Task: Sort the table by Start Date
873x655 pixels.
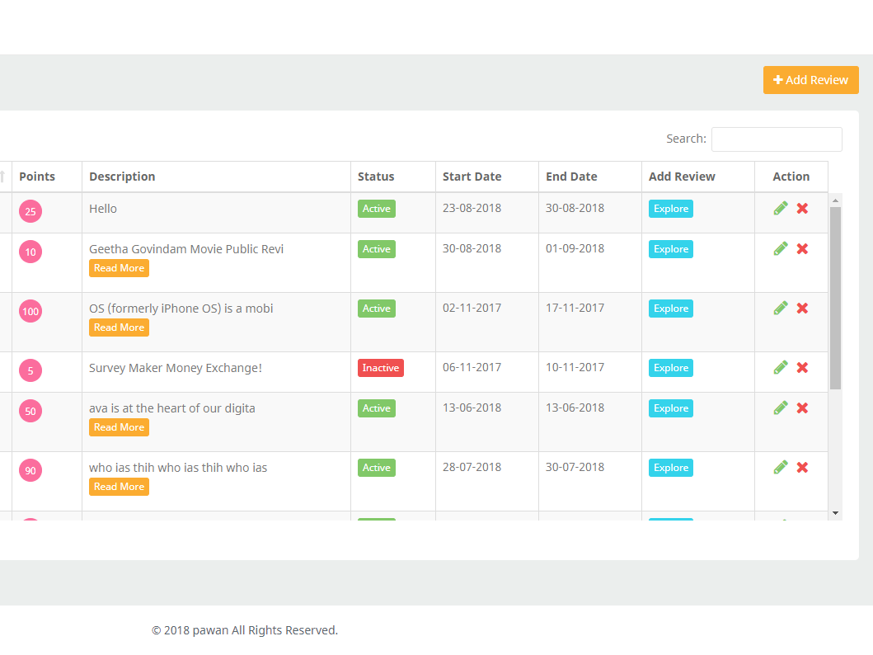Action: point(472,176)
